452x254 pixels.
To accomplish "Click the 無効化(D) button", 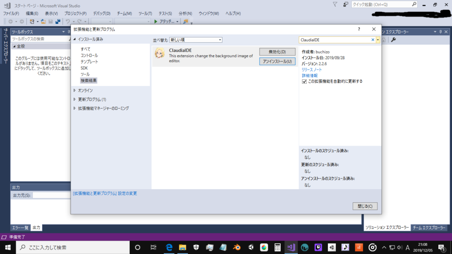I will 277,52.
